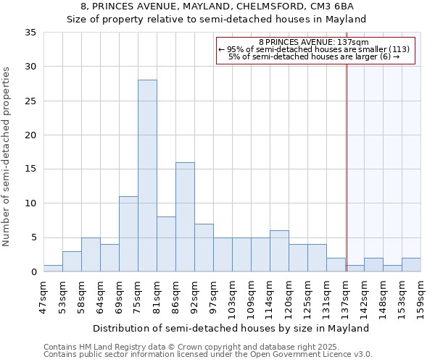Click the 'Contains HM Land Registry data' copyright line

tap(191, 347)
